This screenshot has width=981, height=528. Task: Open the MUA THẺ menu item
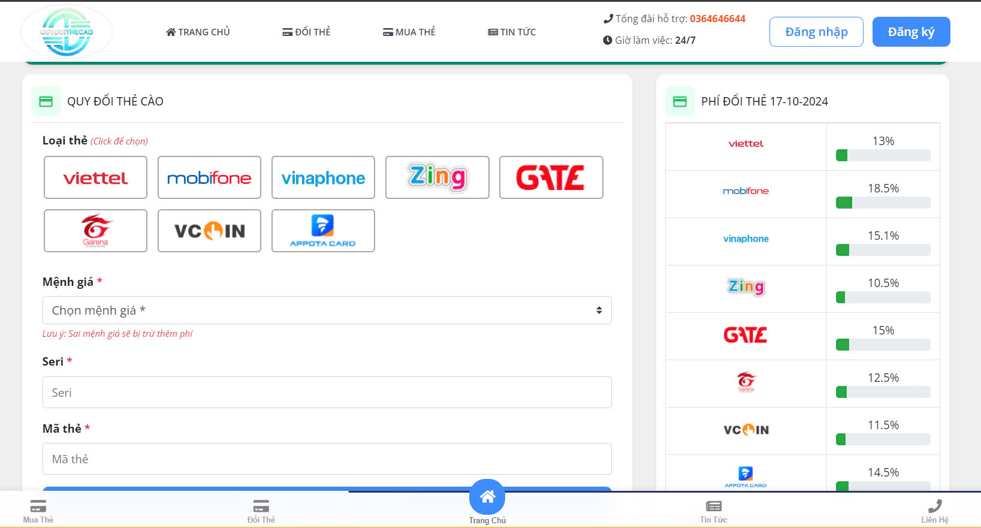coord(409,32)
